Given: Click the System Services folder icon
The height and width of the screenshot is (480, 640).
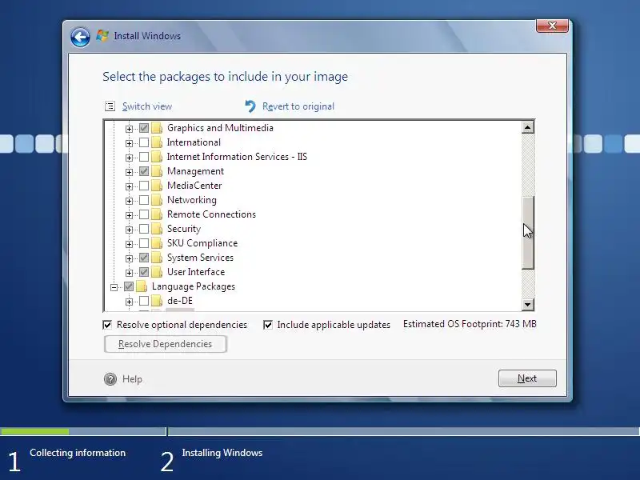Looking at the screenshot, I should (x=157, y=258).
